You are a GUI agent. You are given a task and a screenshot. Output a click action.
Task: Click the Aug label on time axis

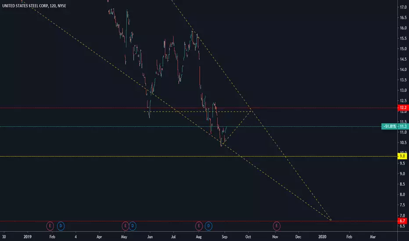[199, 237]
